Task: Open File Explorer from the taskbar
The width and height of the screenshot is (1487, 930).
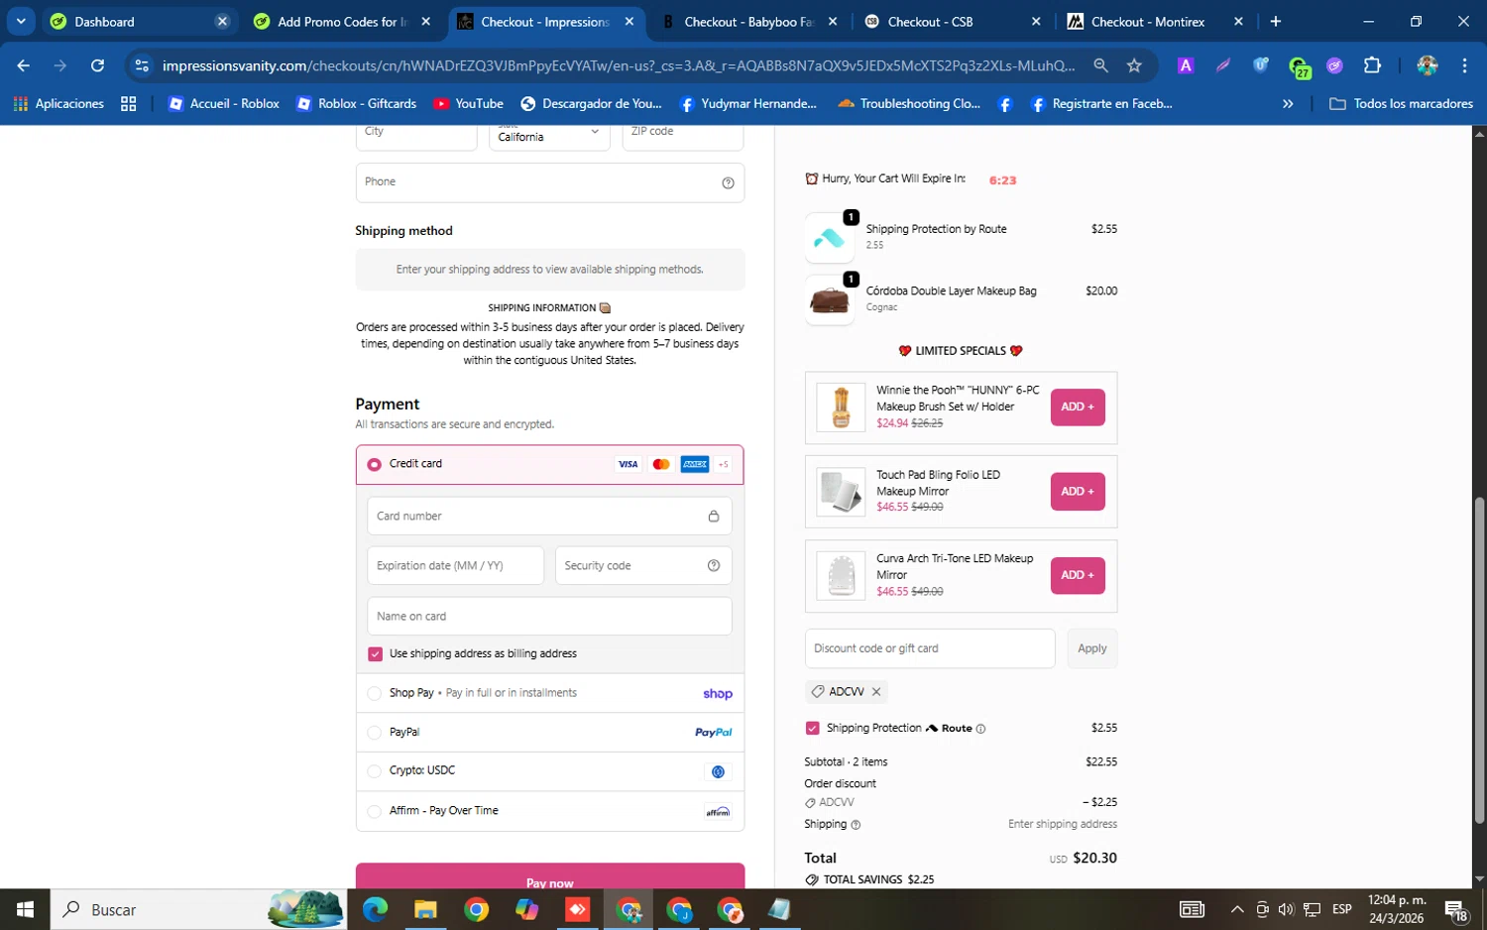Action: coord(425,909)
